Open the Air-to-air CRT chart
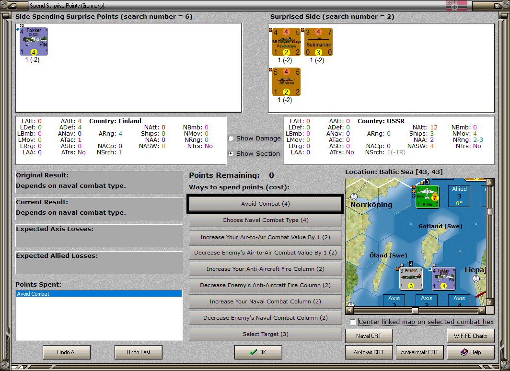Viewport: 510px width, 371px height. tap(369, 352)
